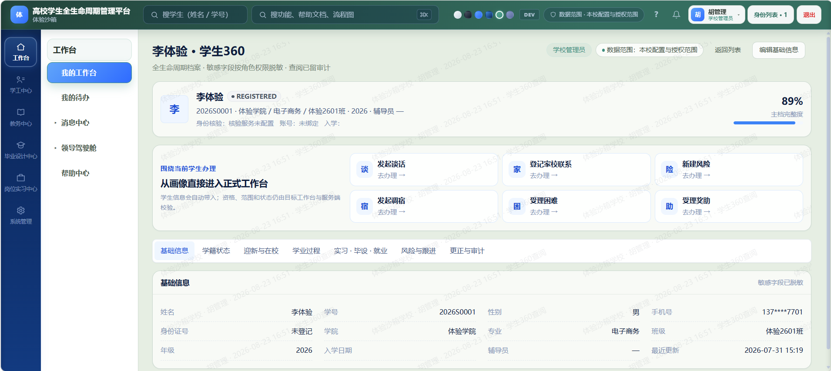Click 编辑基础信息 button
The image size is (831, 371).
pyautogui.click(x=779, y=50)
